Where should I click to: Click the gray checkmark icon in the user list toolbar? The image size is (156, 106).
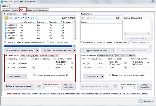tap(11, 18)
